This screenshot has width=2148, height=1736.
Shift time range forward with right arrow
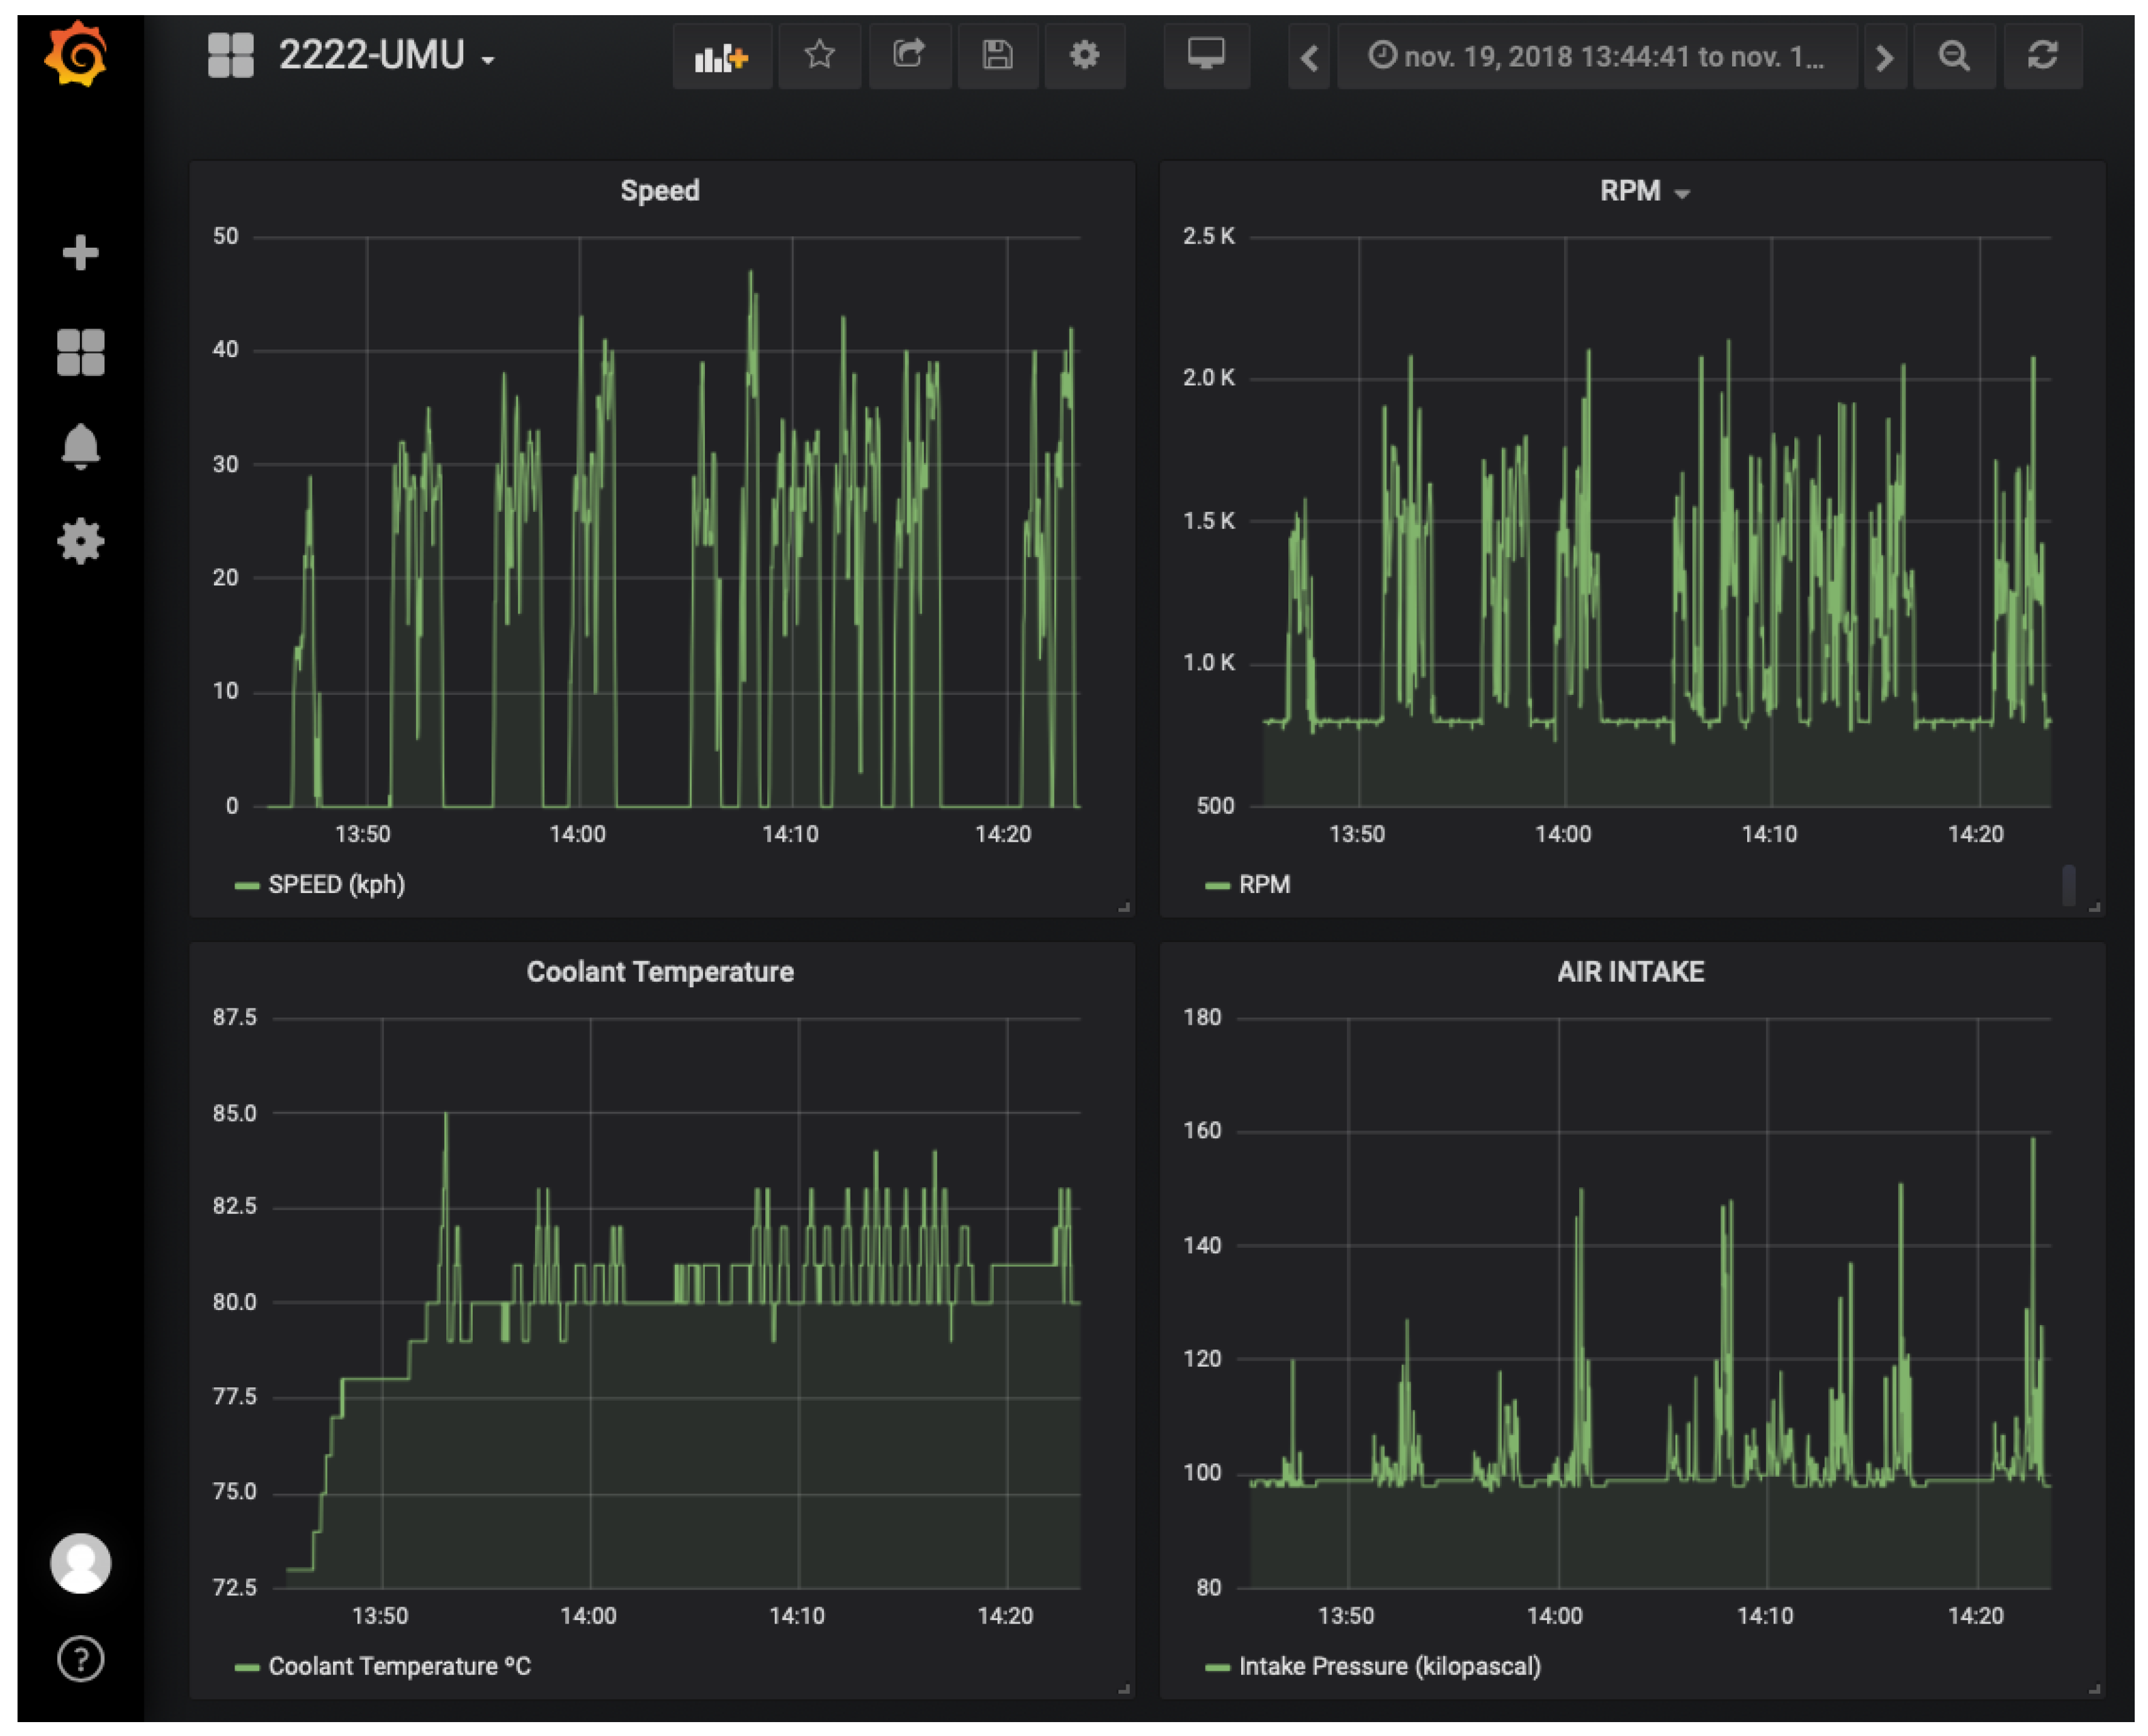pyautogui.click(x=1884, y=58)
